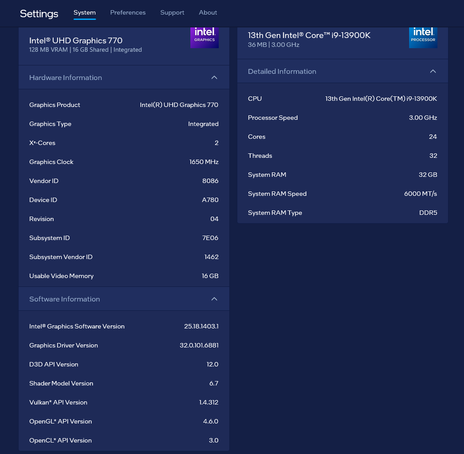Viewport: 464px width, 454px height.
Task: Open the About tab
Action: tap(208, 12)
